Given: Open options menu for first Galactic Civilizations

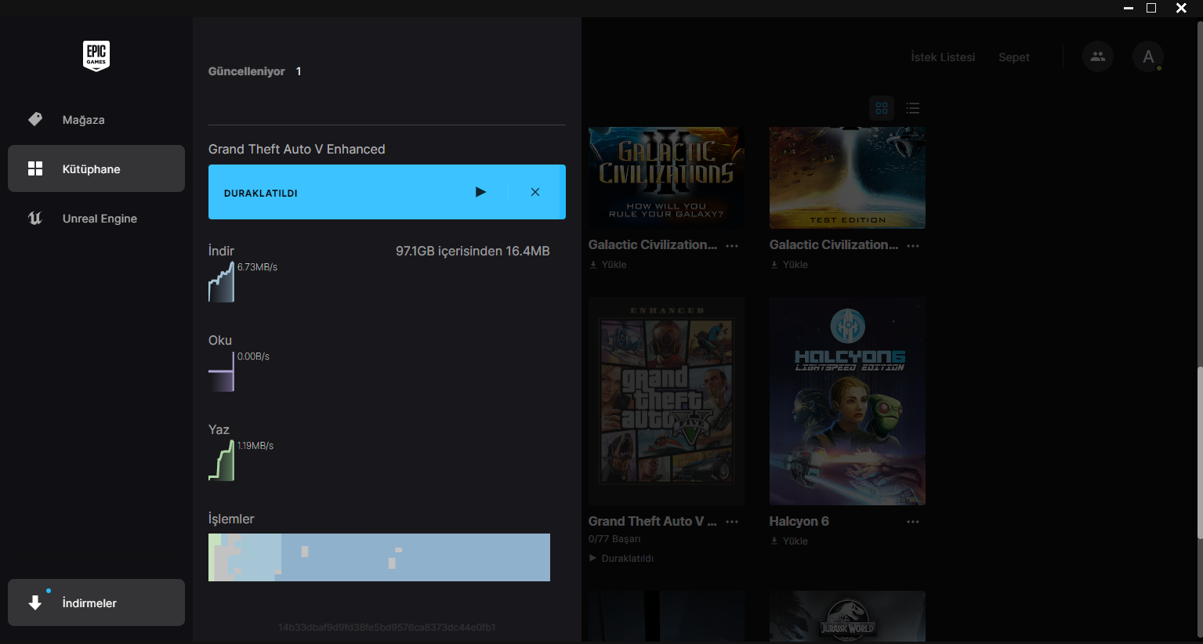Looking at the screenshot, I should click(732, 245).
